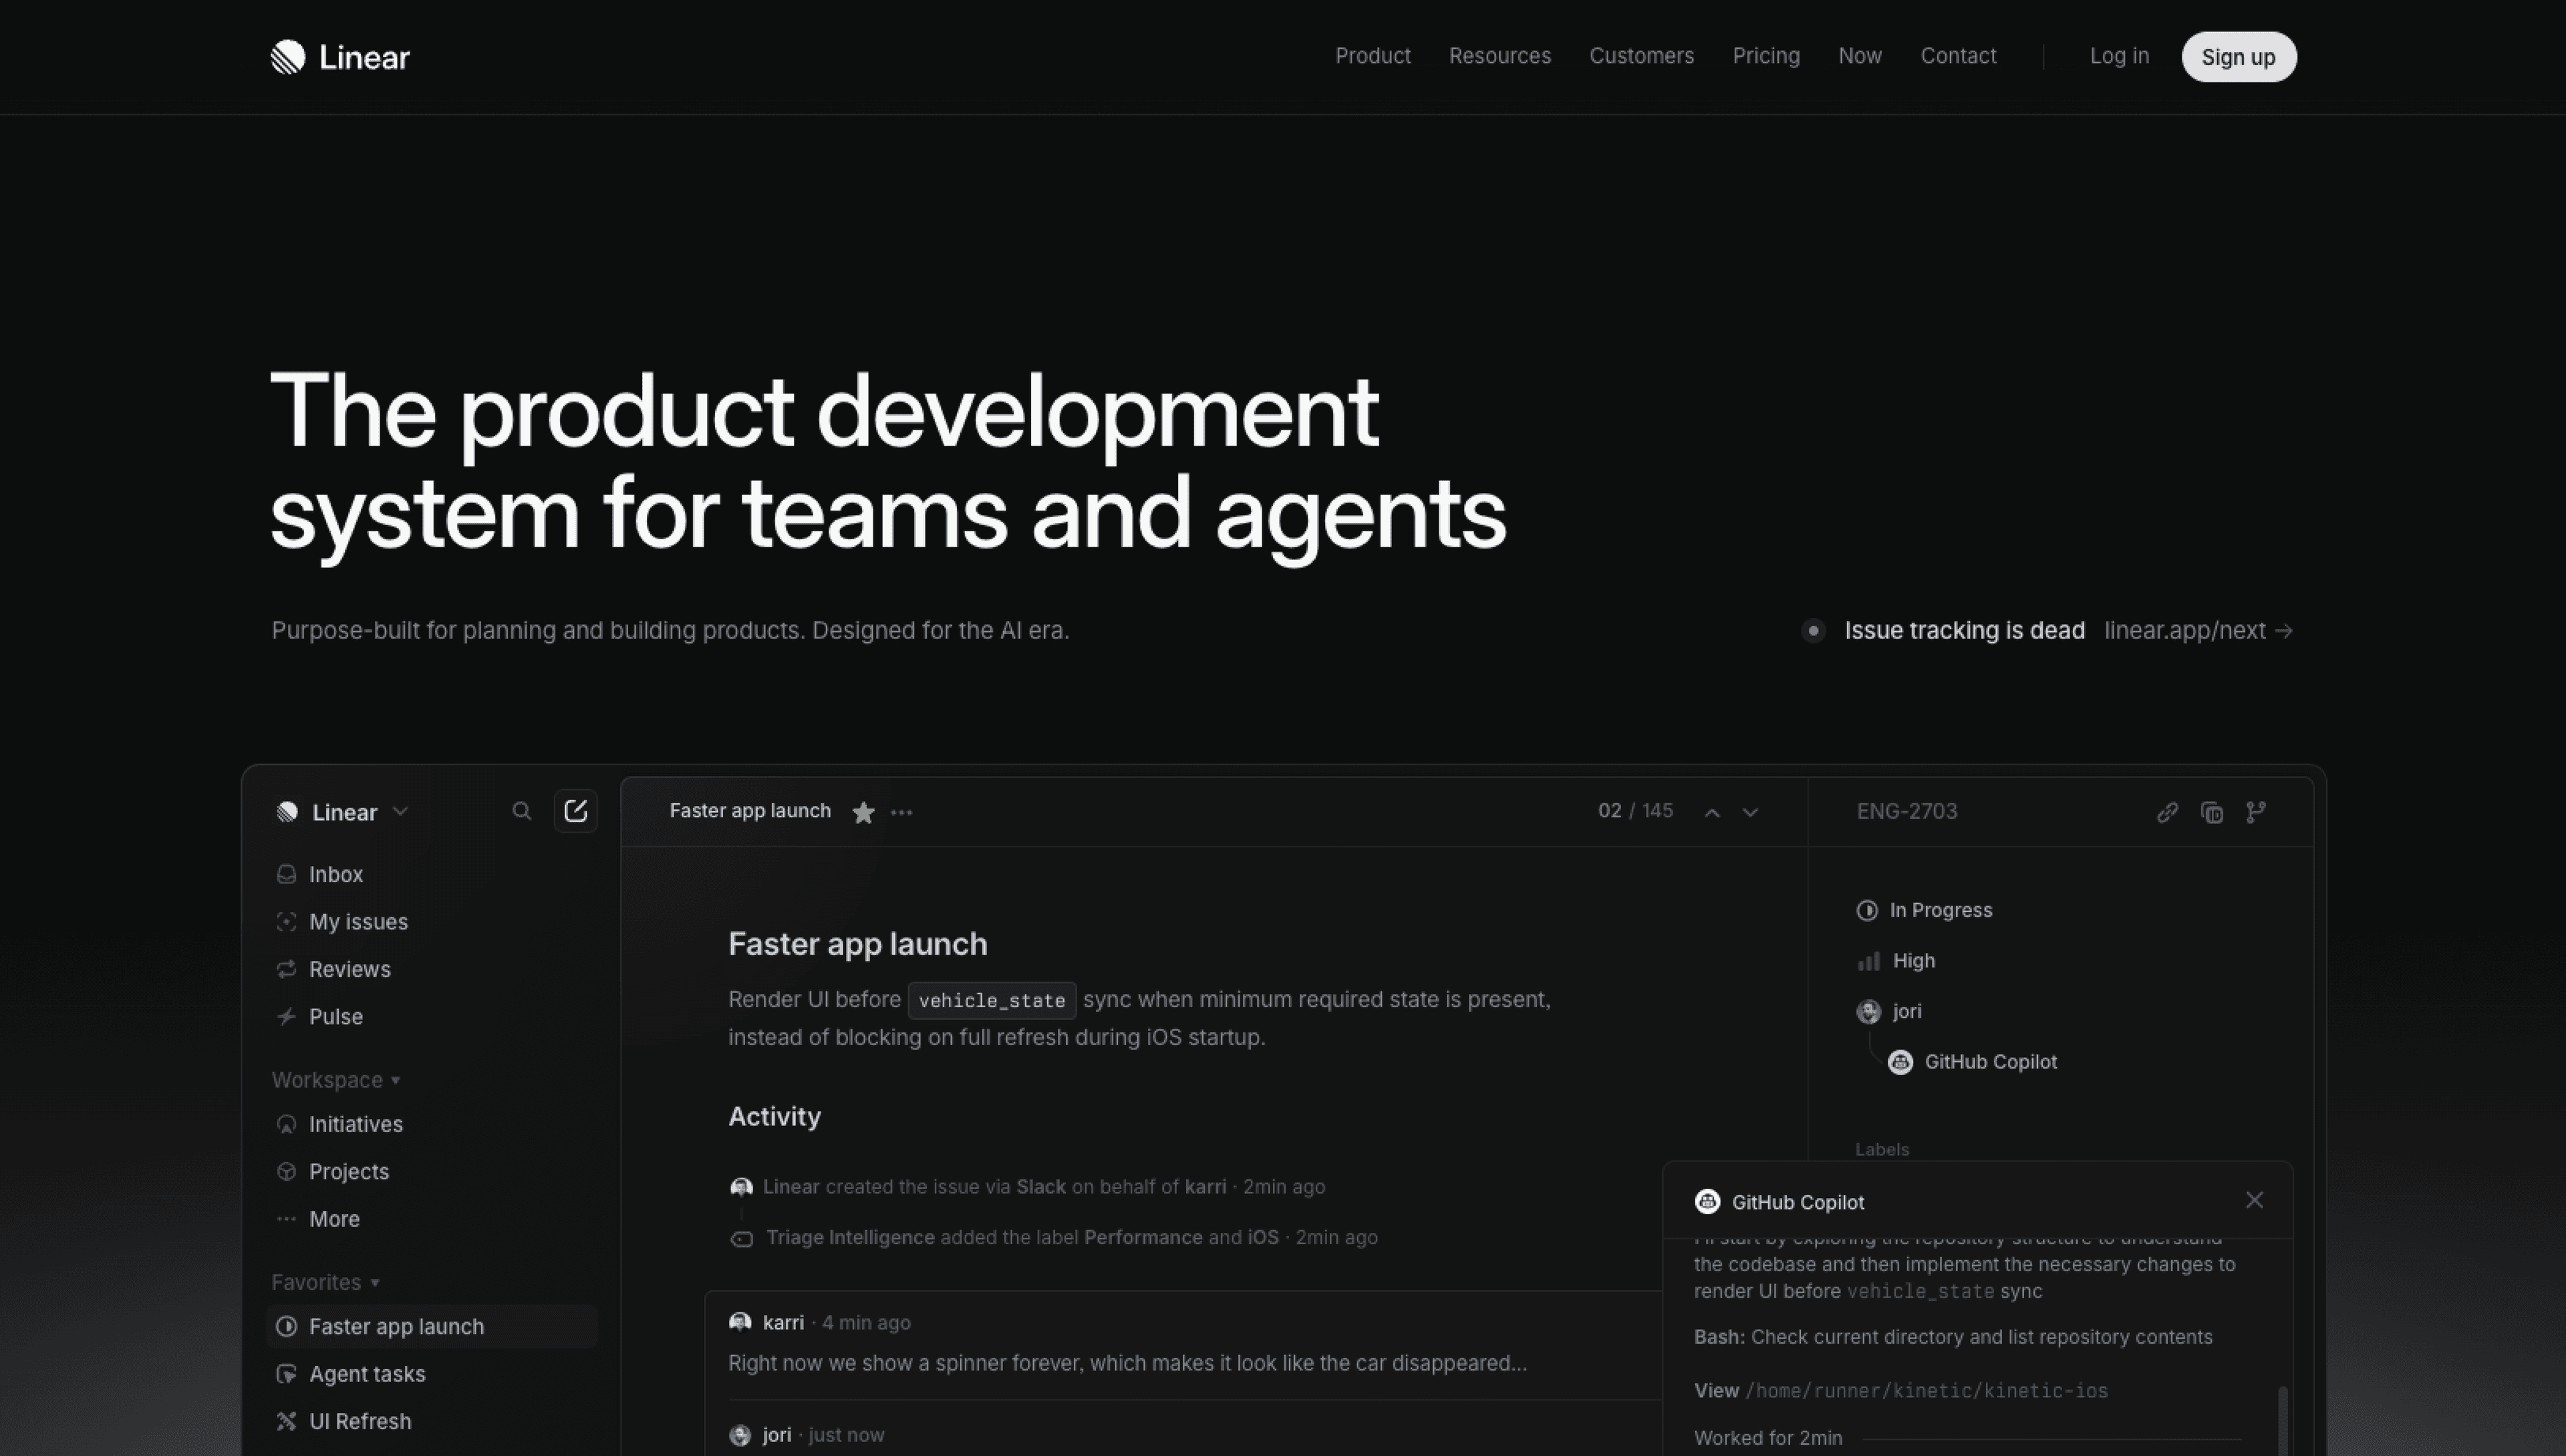Toggle the favorite star for Faster app launch

coord(863,812)
